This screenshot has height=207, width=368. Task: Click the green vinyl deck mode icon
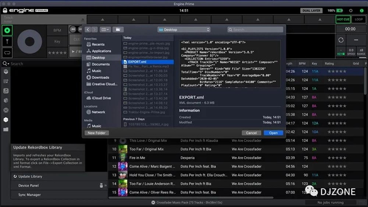tap(7, 30)
